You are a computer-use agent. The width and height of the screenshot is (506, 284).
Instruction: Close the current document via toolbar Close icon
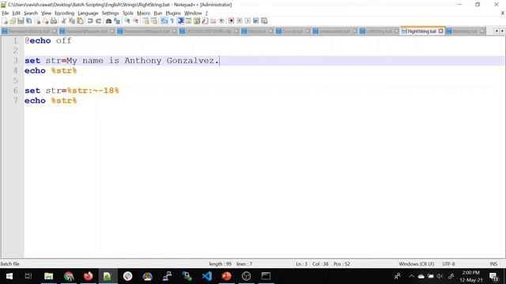click(37, 21)
